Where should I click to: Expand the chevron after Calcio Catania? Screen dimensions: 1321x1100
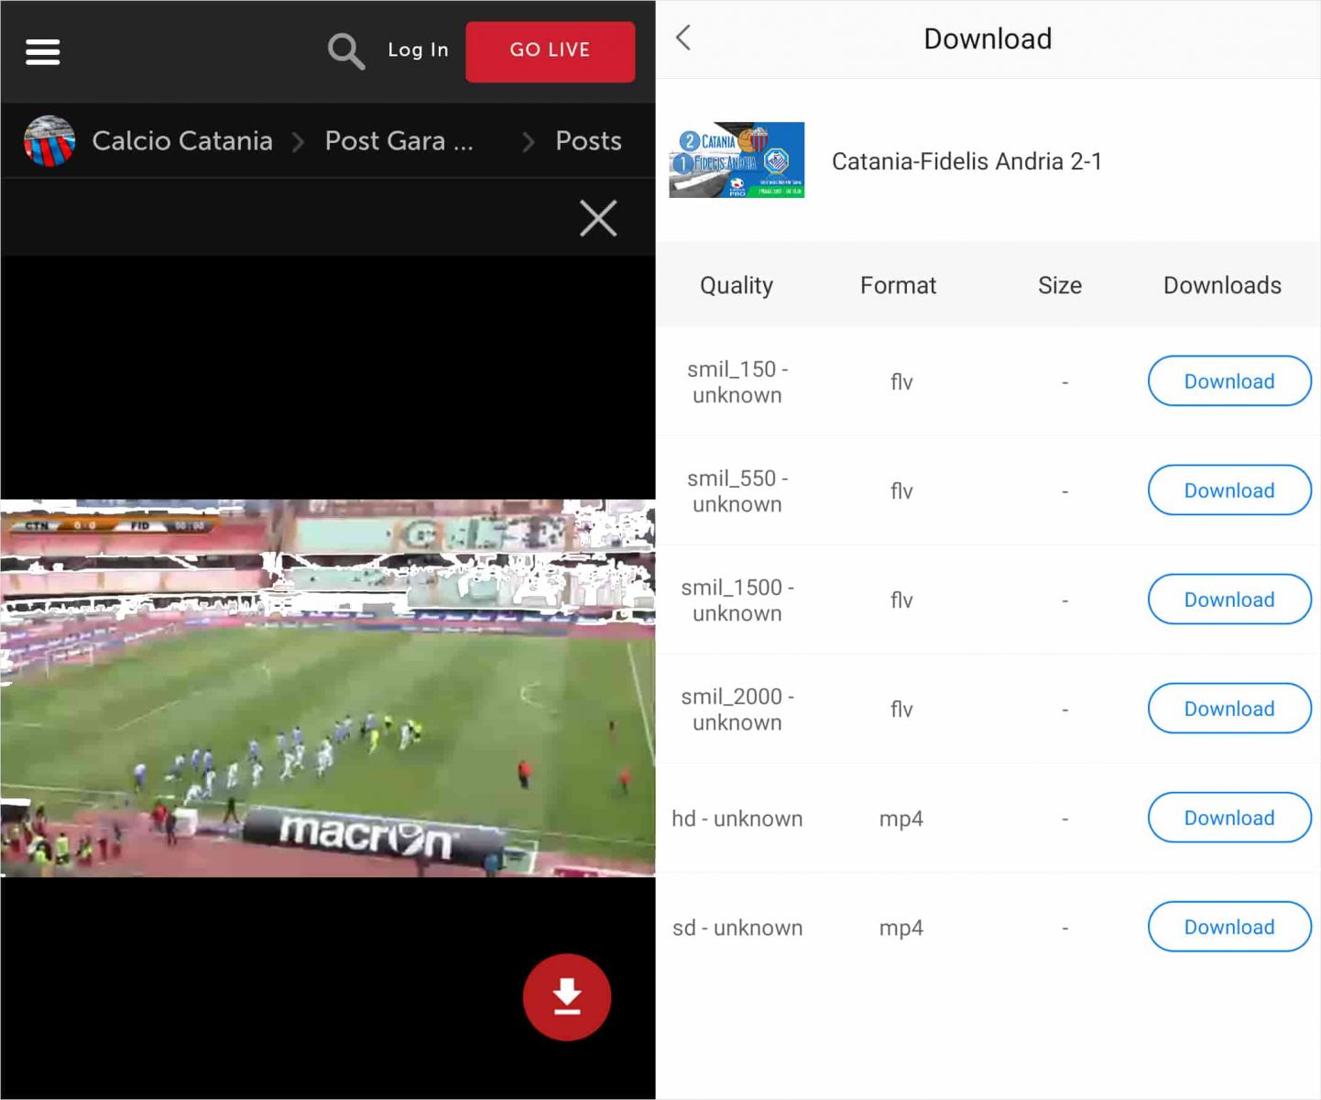298,141
